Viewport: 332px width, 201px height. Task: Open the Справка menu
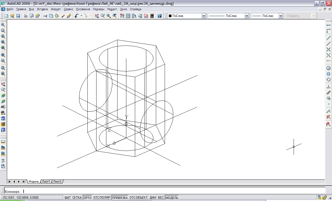tap(136, 9)
